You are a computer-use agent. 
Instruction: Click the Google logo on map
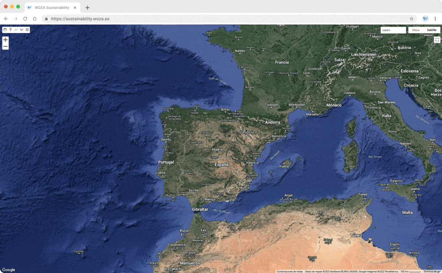(x=9, y=270)
